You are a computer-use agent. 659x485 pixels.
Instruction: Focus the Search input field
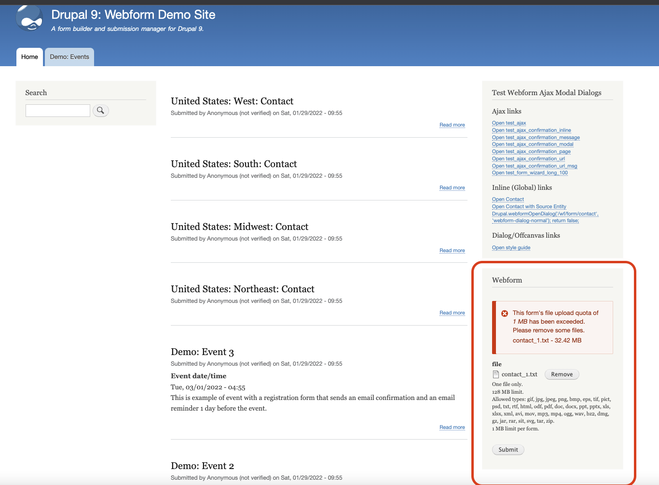[58, 111]
